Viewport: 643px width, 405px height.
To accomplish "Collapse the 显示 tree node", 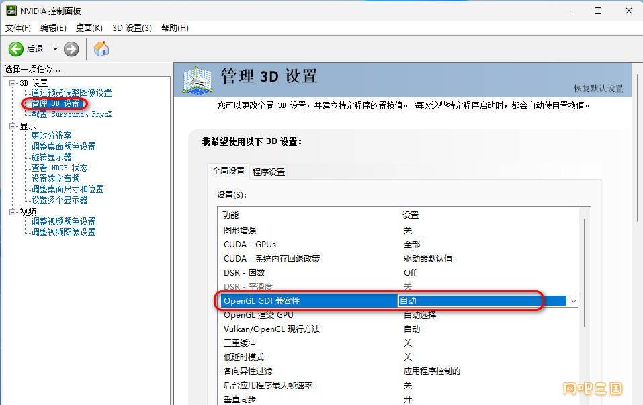I will pos(12,126).
